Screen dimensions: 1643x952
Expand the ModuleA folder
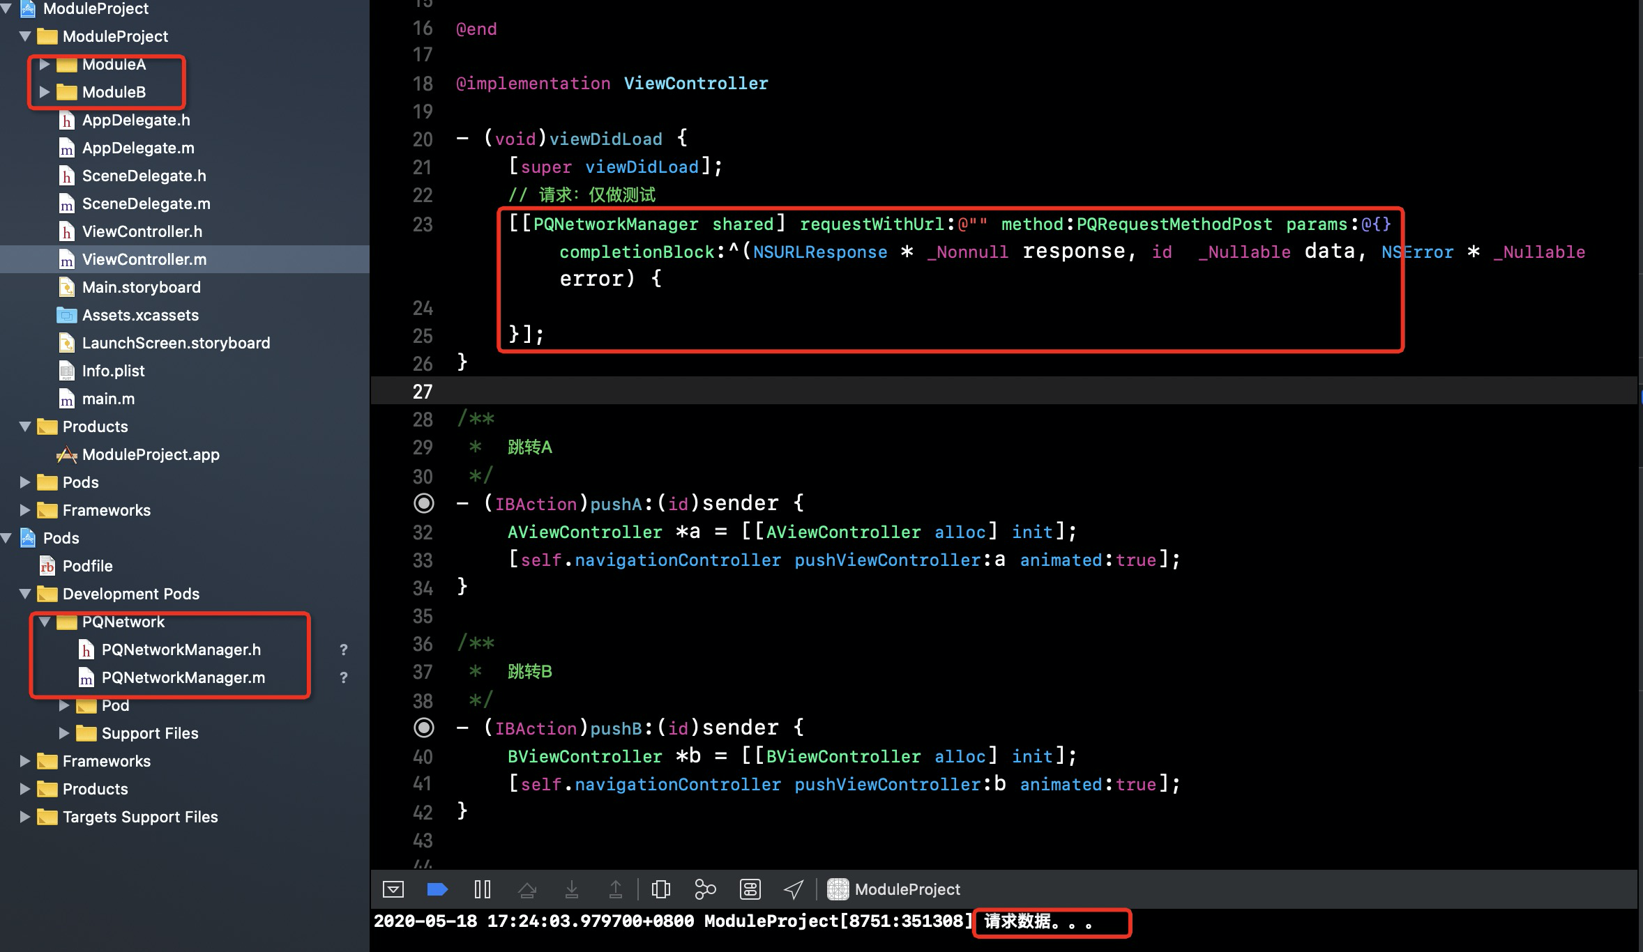point(44,64)
